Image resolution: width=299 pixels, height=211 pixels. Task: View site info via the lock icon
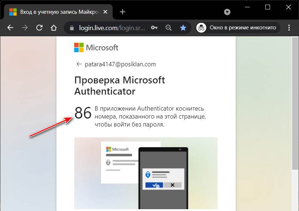click(x=72, y=28)
